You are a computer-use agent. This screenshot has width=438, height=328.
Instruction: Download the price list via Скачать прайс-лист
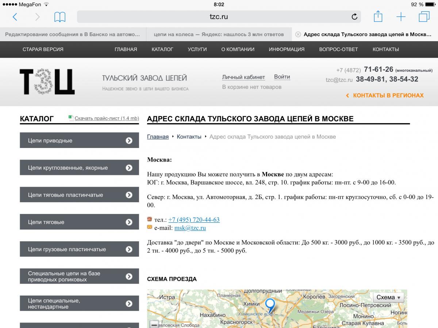click(x=107, y=118)
